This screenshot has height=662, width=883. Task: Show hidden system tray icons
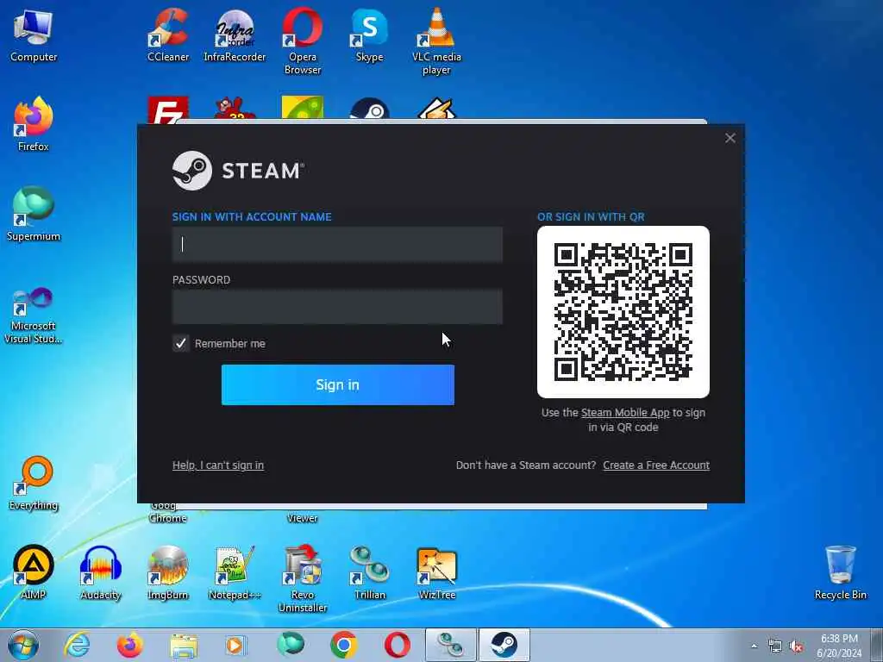pyautogui.click(x=754, y=646)
